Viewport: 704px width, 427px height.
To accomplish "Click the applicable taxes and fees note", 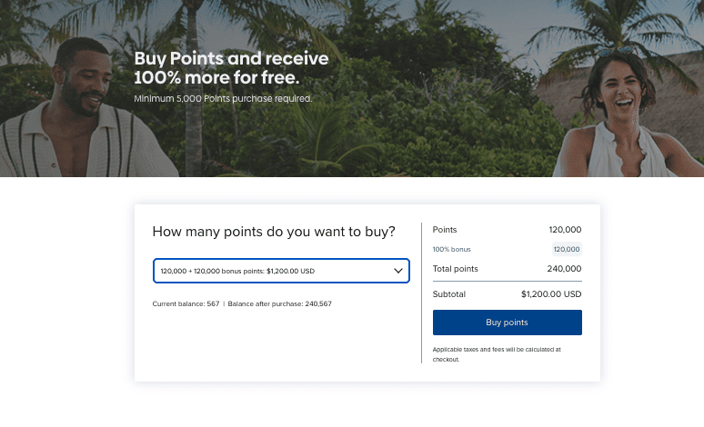I will (497, 353).
